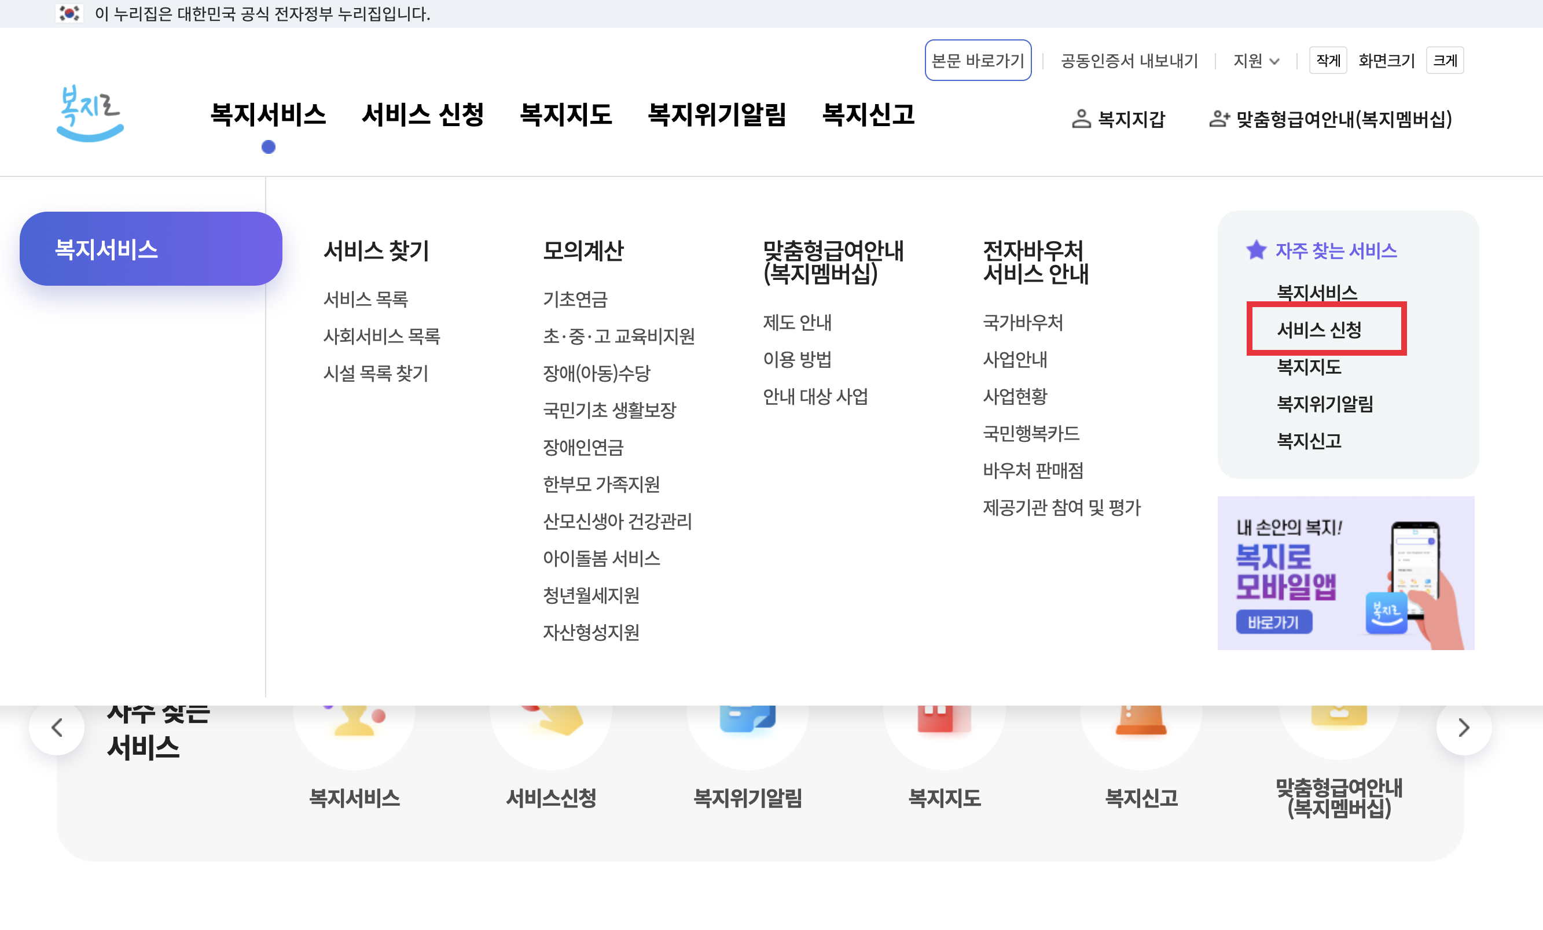The image size is (1543, 930).
Task: Select the 복지서비스 sidebar tab
Action: (150, 249)
